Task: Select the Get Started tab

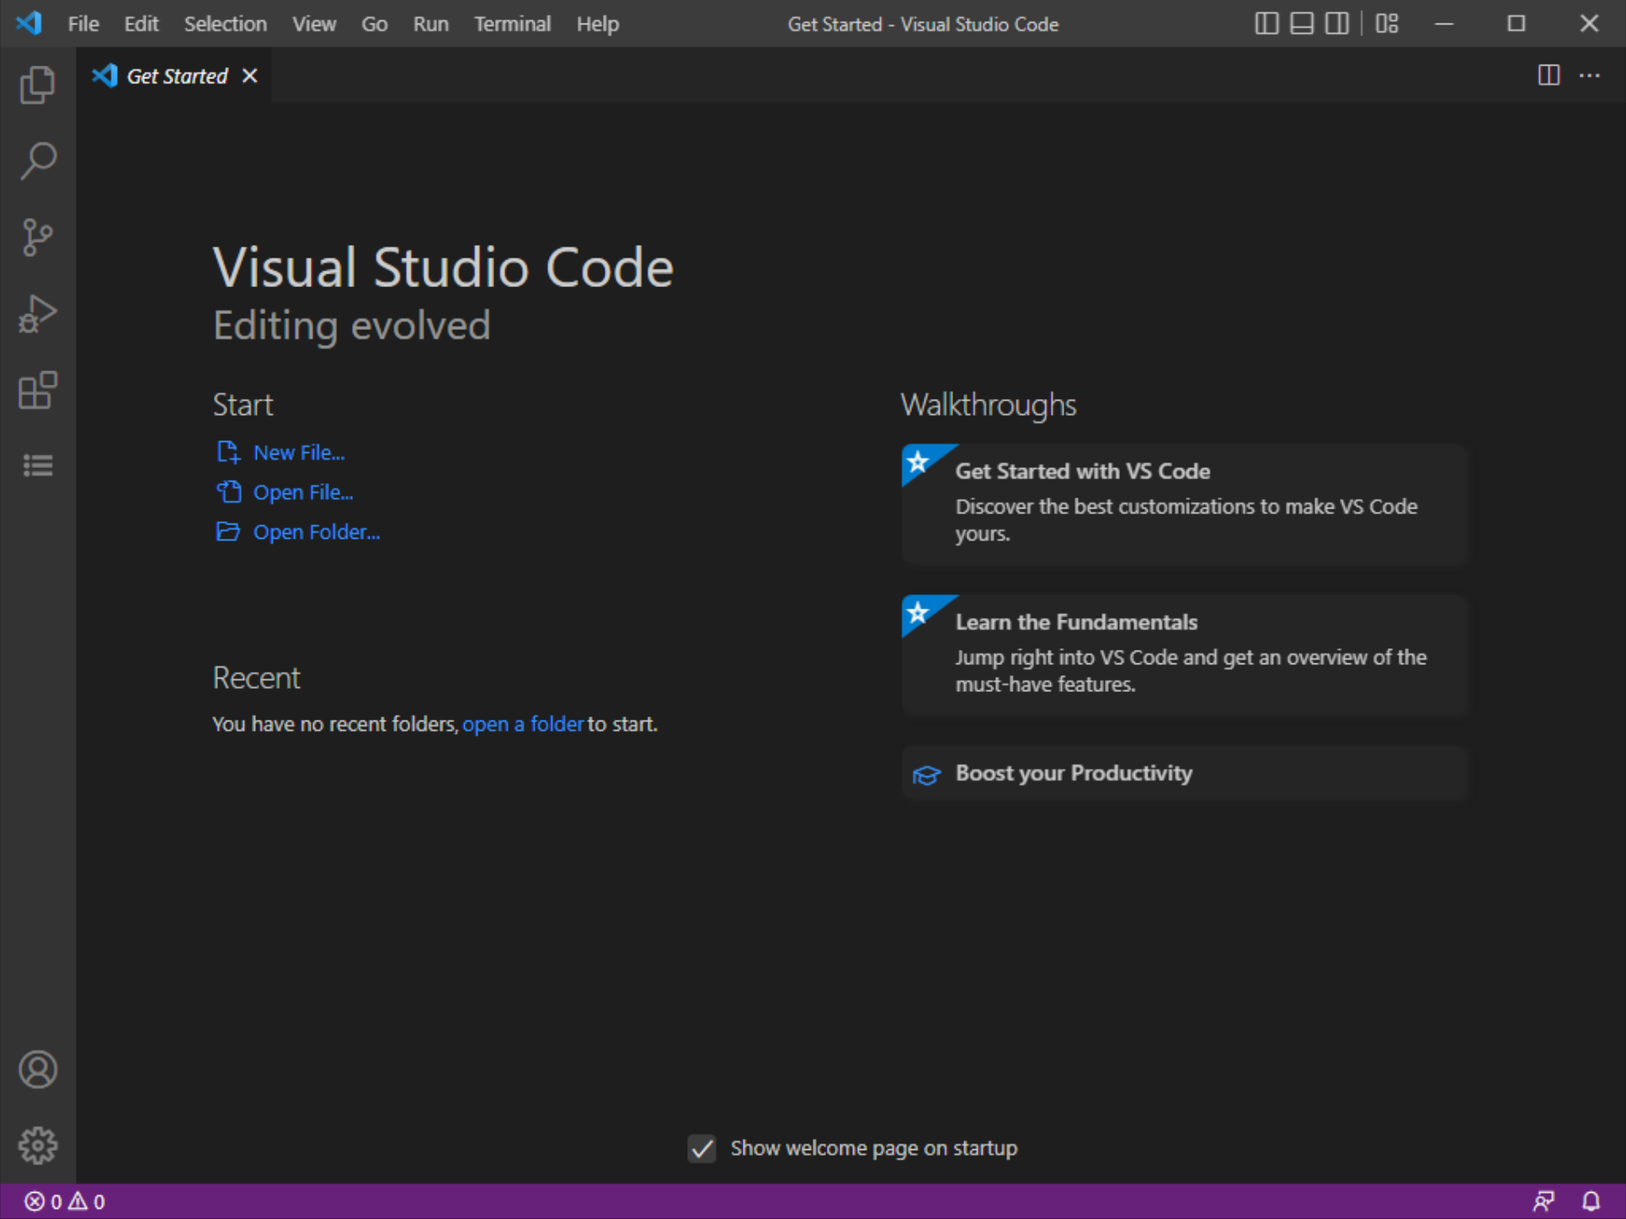Action: (174, 76)
